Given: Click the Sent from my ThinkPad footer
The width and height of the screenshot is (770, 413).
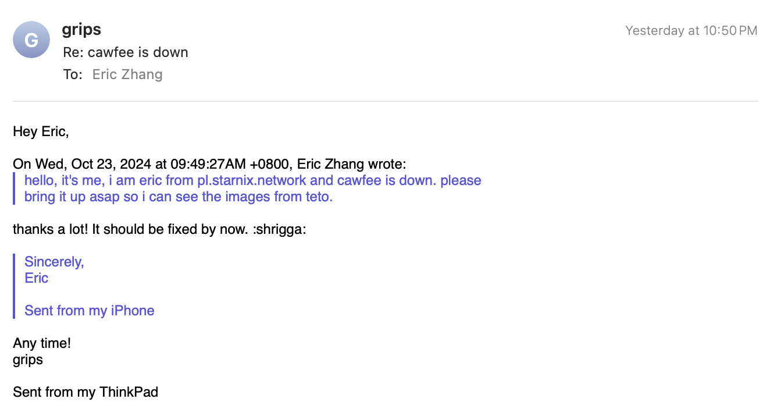Looking at the screenshot, I should click(85, 392).
